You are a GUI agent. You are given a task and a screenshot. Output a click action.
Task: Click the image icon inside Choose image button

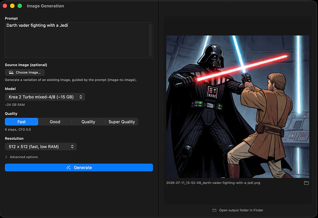(11, 73)
